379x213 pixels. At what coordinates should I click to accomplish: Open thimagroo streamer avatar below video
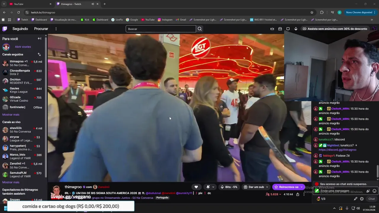coord(56,191)
